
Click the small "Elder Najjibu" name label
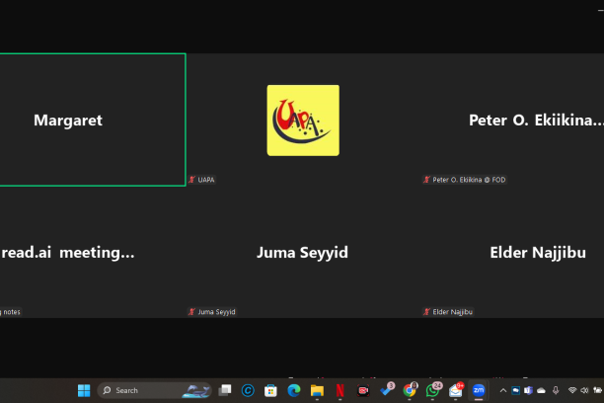point(453,312)
